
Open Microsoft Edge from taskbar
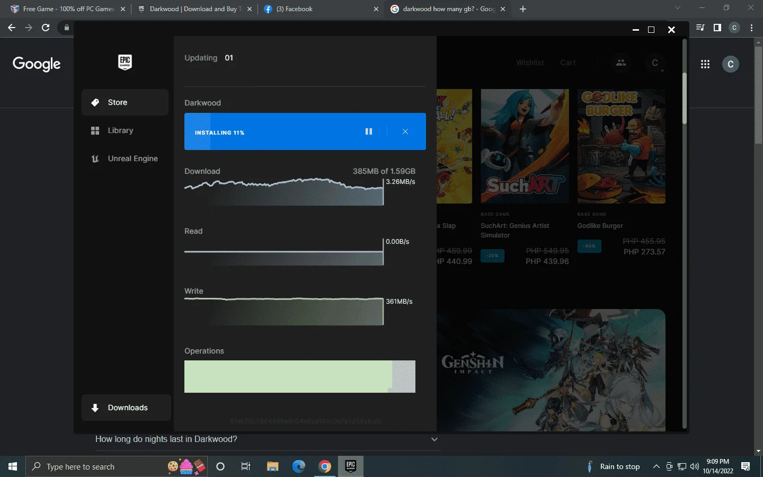pos(299,466)
